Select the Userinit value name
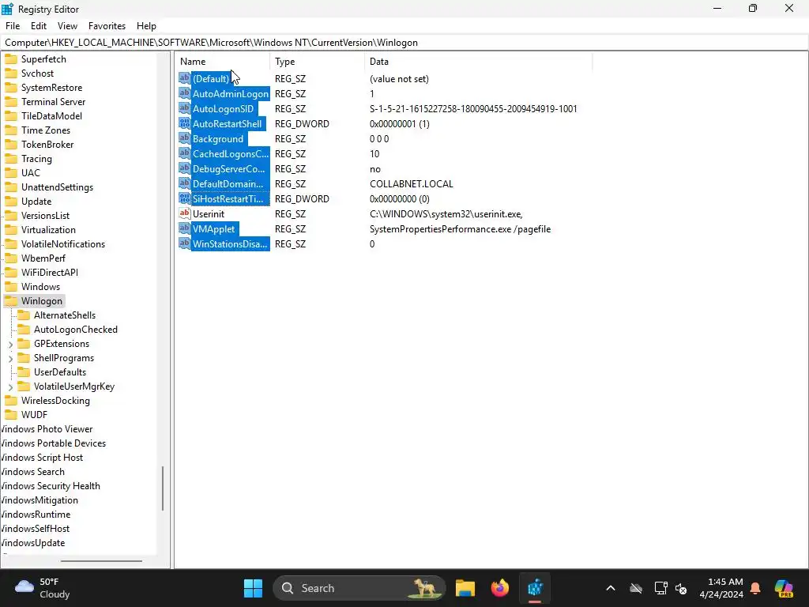 (x=209, y=213)
